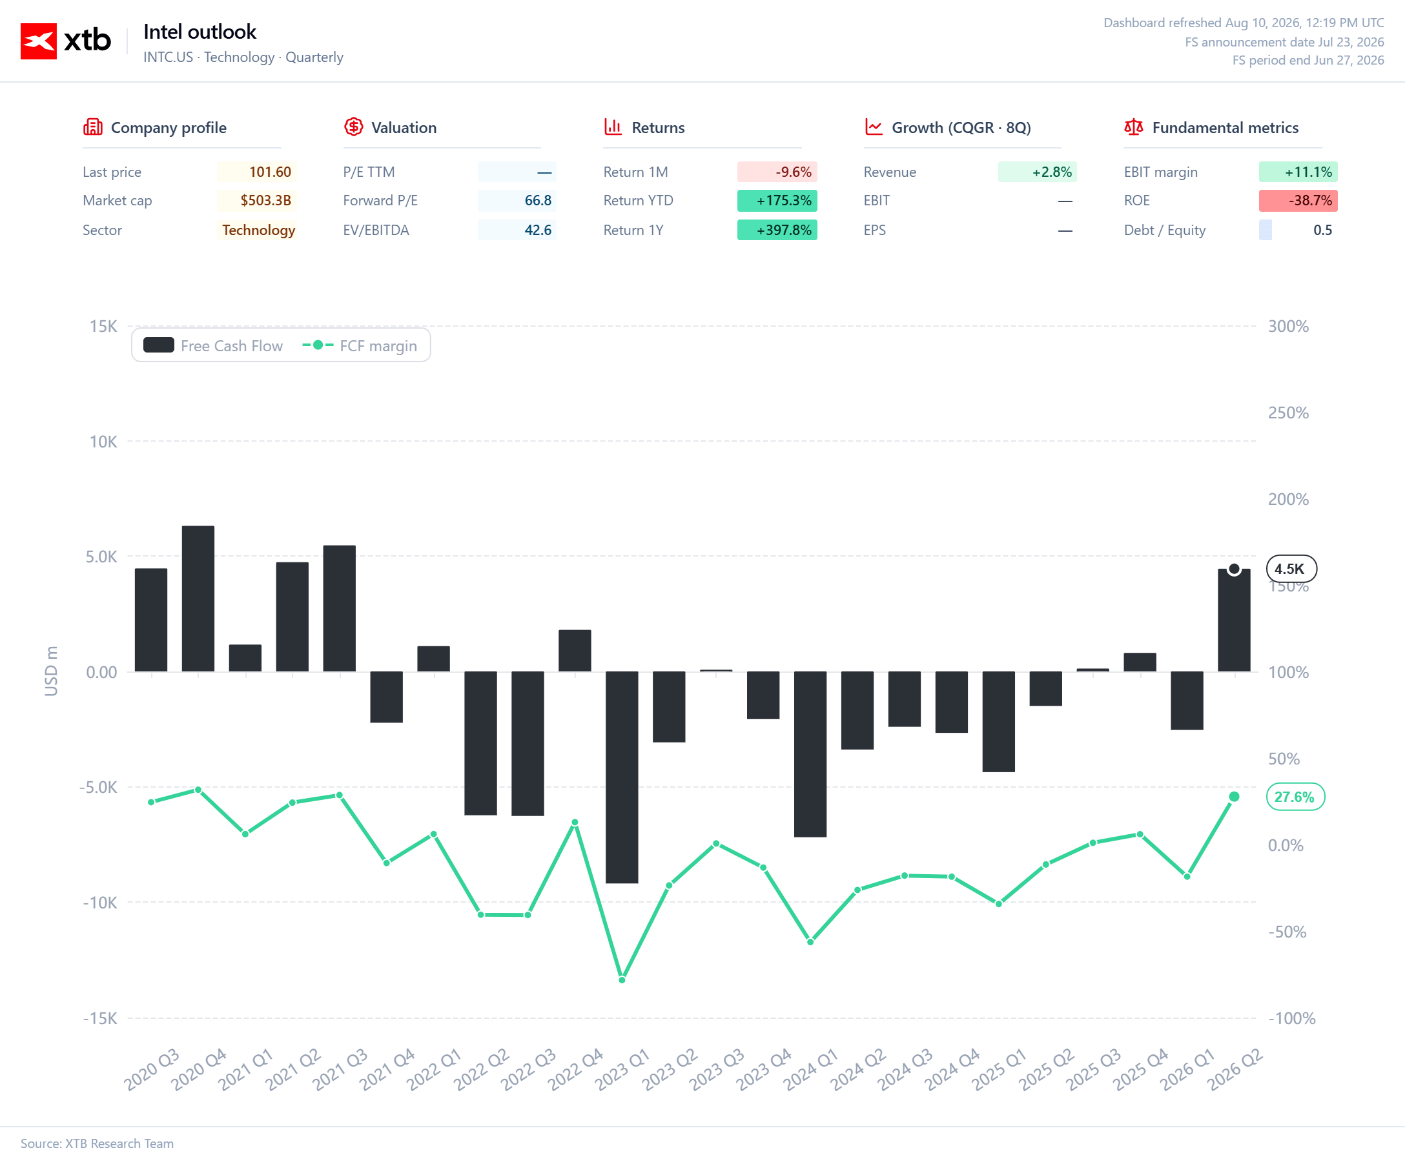Open the Company profile section heading
Image resolution: width=1405 pixels, height=1157 pixels.
coord(169,127)
